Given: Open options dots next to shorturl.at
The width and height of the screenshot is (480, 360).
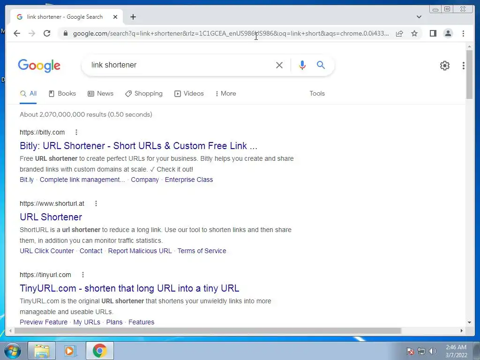Looking at the screenshot, I should pyautogui.click(x=96, y=203).
